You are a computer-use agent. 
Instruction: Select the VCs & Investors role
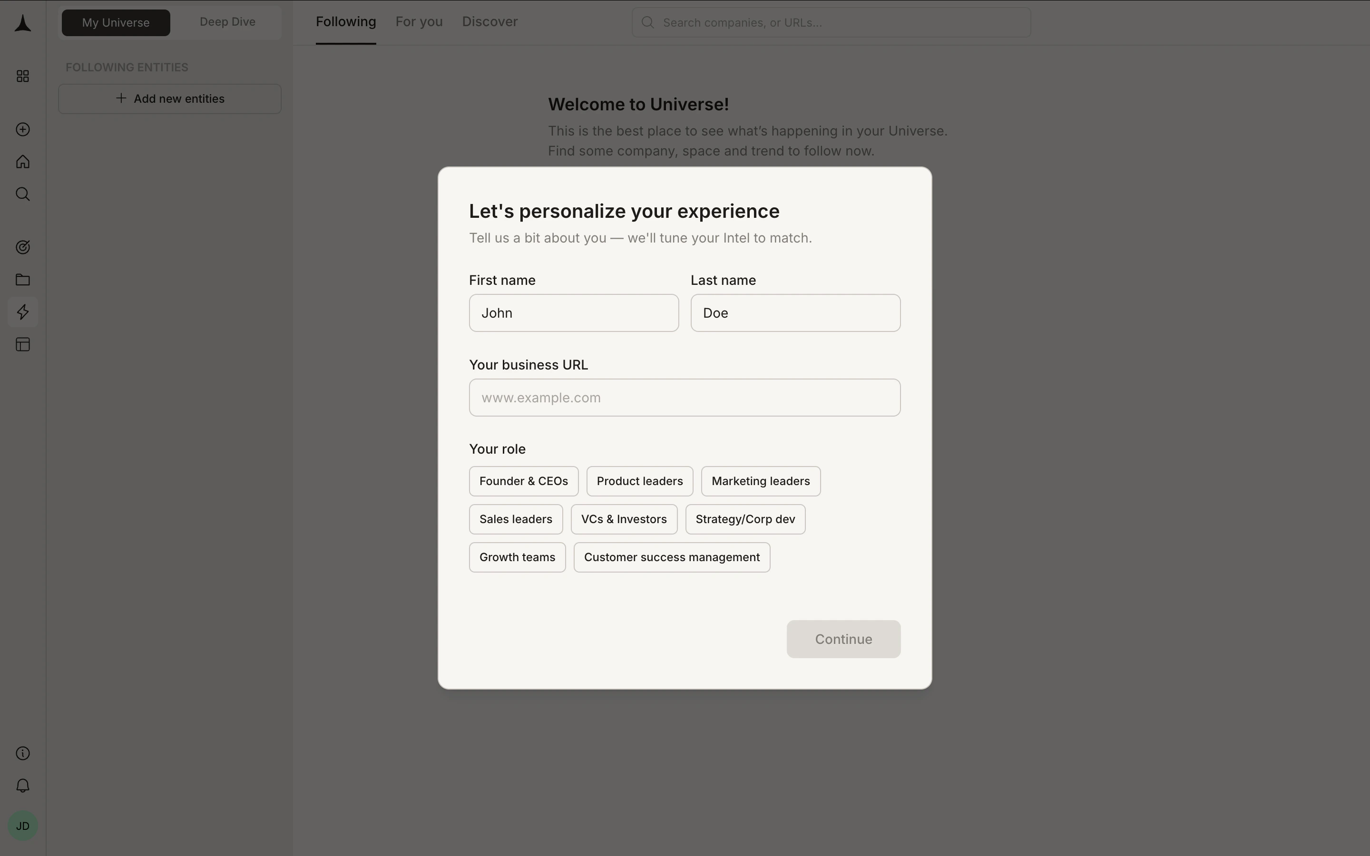[624, 519]
